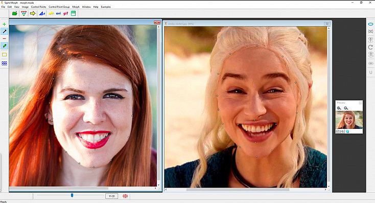The width and height of the screenshot is (375, 203).
Task: Click the preview thumbnail of the morphed face
Action: (349, 120)
